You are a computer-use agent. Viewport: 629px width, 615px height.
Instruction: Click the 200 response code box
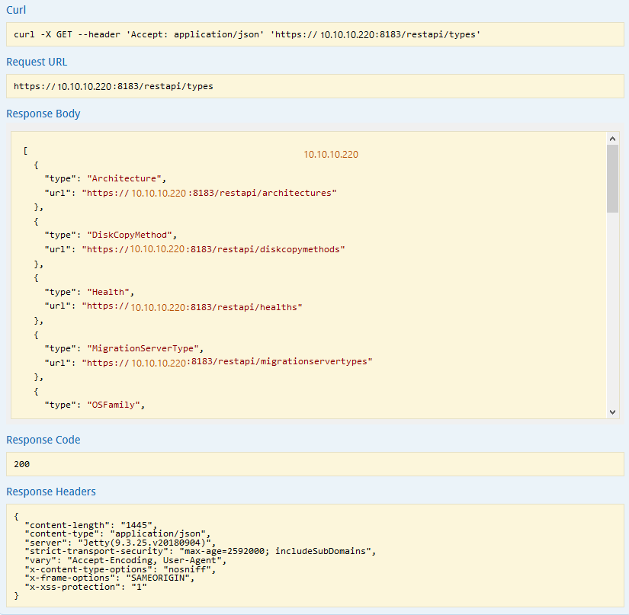314,464
